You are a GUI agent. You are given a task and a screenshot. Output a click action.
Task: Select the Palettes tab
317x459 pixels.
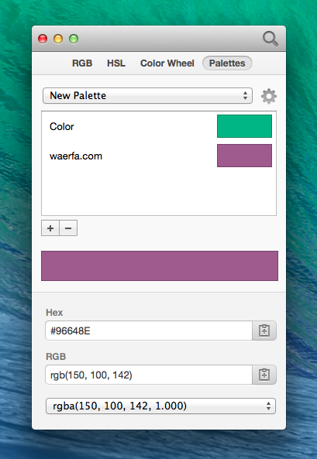pyautogui.click(x=227, y=63)
